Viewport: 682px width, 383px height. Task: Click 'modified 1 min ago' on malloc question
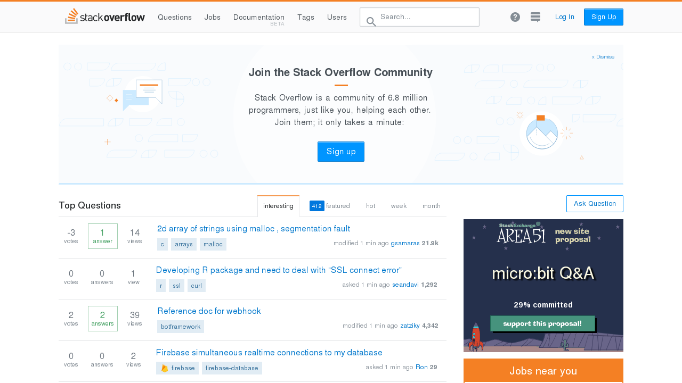pyautogui.click(x=361, y=243)
